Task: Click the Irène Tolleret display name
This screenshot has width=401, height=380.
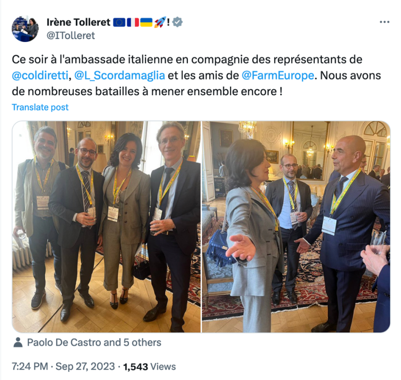Action: pyautogui.click(x=78, y=22)
